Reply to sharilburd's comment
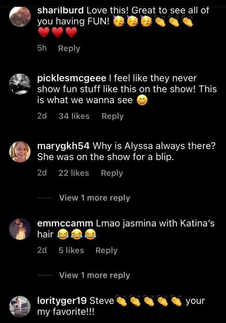The image size is (226, 323). (69, 49)
